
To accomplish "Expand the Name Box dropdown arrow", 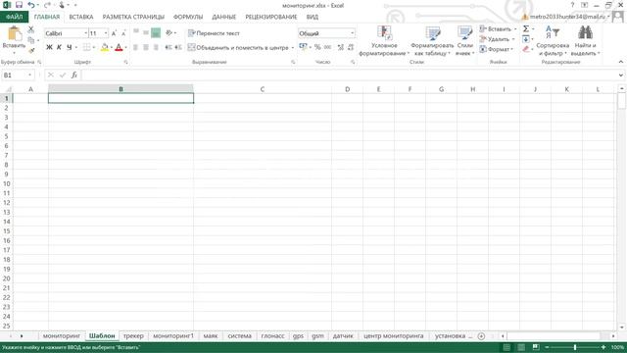I will coord(29,75).
